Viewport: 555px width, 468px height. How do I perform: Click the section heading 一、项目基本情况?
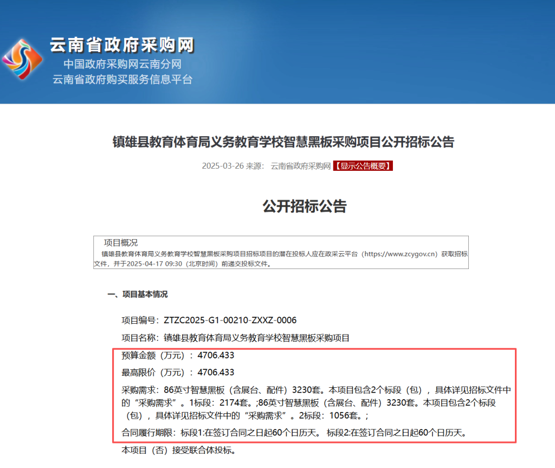coord(137,294)
